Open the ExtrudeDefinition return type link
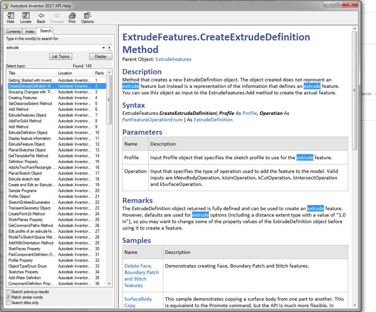Screen dimensions: 376x312 (x=213, y=120)
